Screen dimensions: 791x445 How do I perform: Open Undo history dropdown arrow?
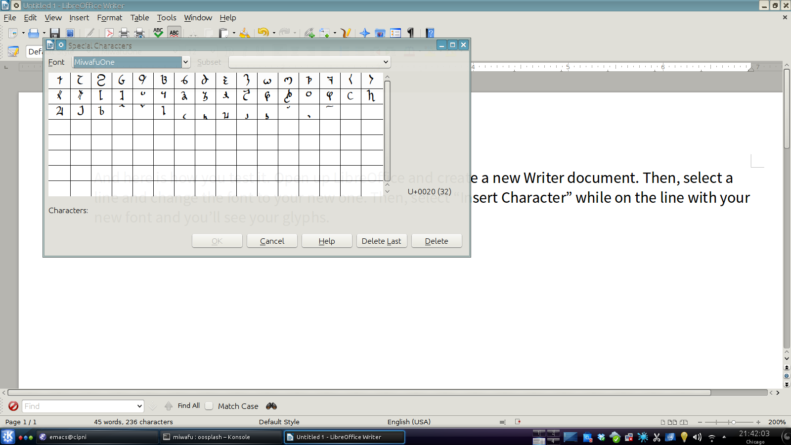click(274, 33)
